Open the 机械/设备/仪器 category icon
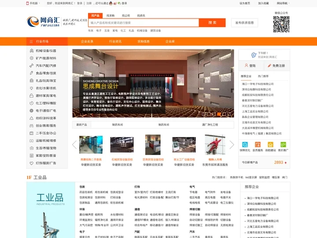This screenshot has width=317, height=238. (x=32, y=51)
